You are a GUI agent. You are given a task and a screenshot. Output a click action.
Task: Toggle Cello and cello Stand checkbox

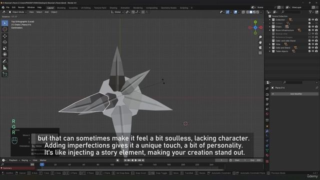tap(309, 41)
